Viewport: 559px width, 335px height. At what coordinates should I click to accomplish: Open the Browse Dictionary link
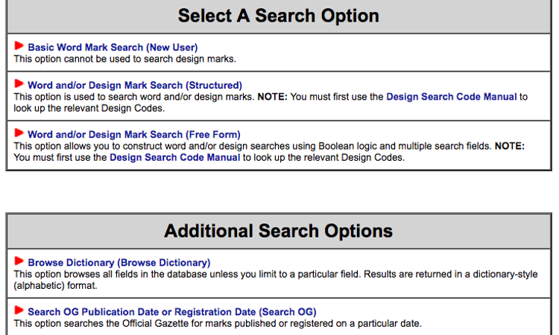click(119, 263)
